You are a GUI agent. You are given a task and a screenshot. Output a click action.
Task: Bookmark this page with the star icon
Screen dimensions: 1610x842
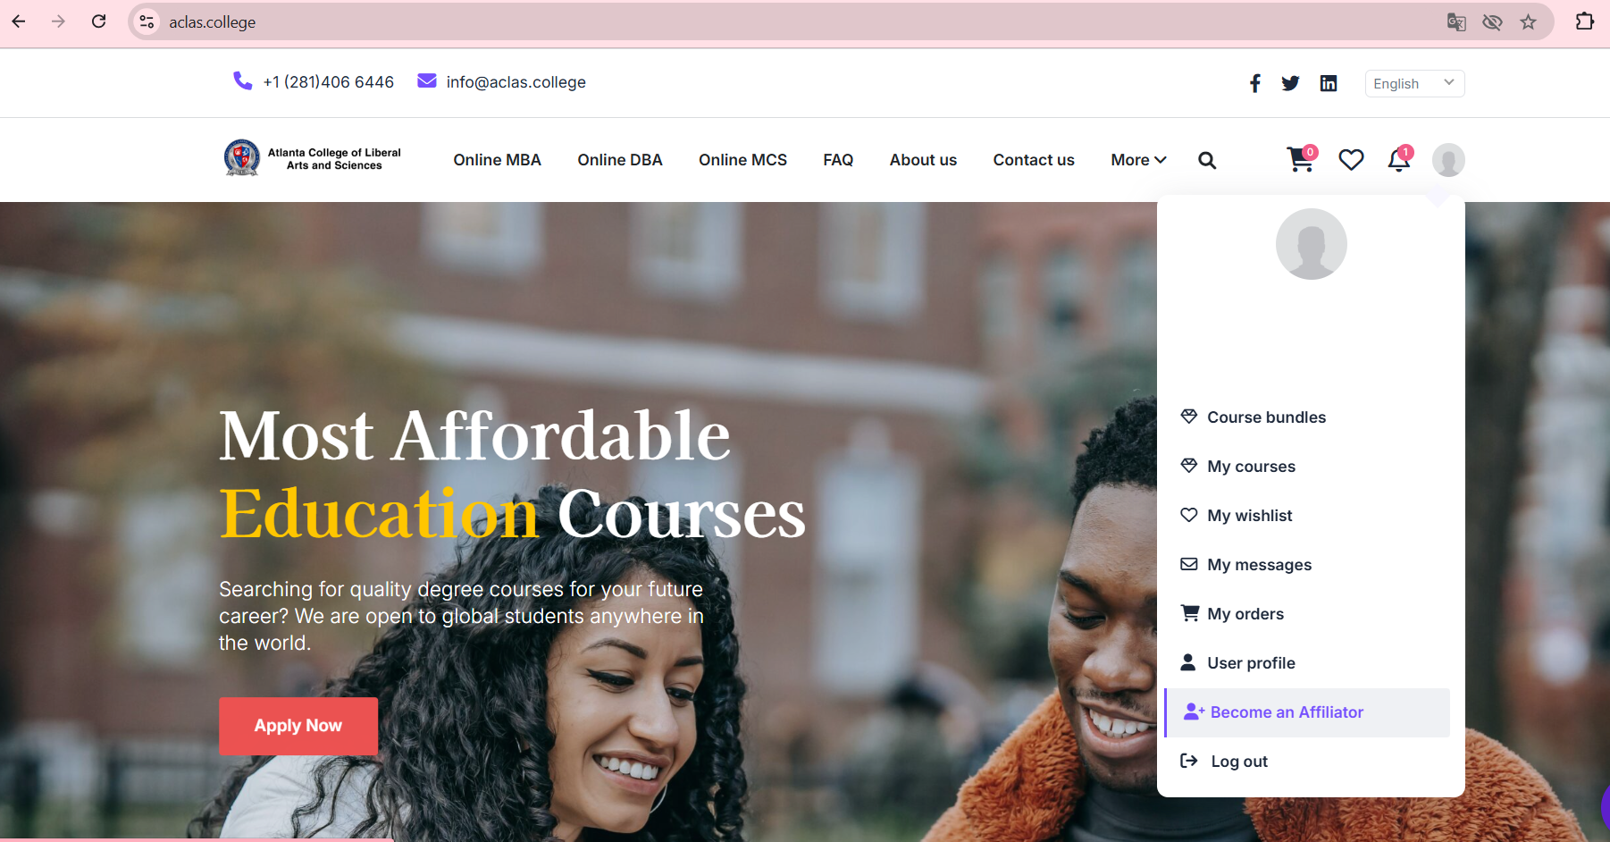pos(1528,22)
